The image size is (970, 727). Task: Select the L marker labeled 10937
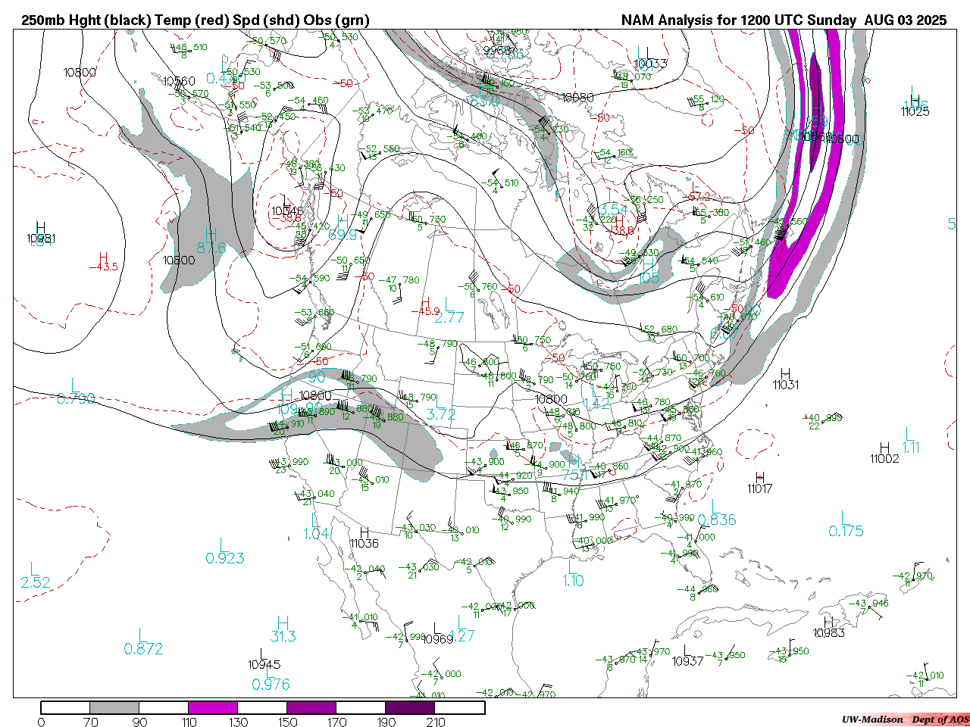pos(687,651)
